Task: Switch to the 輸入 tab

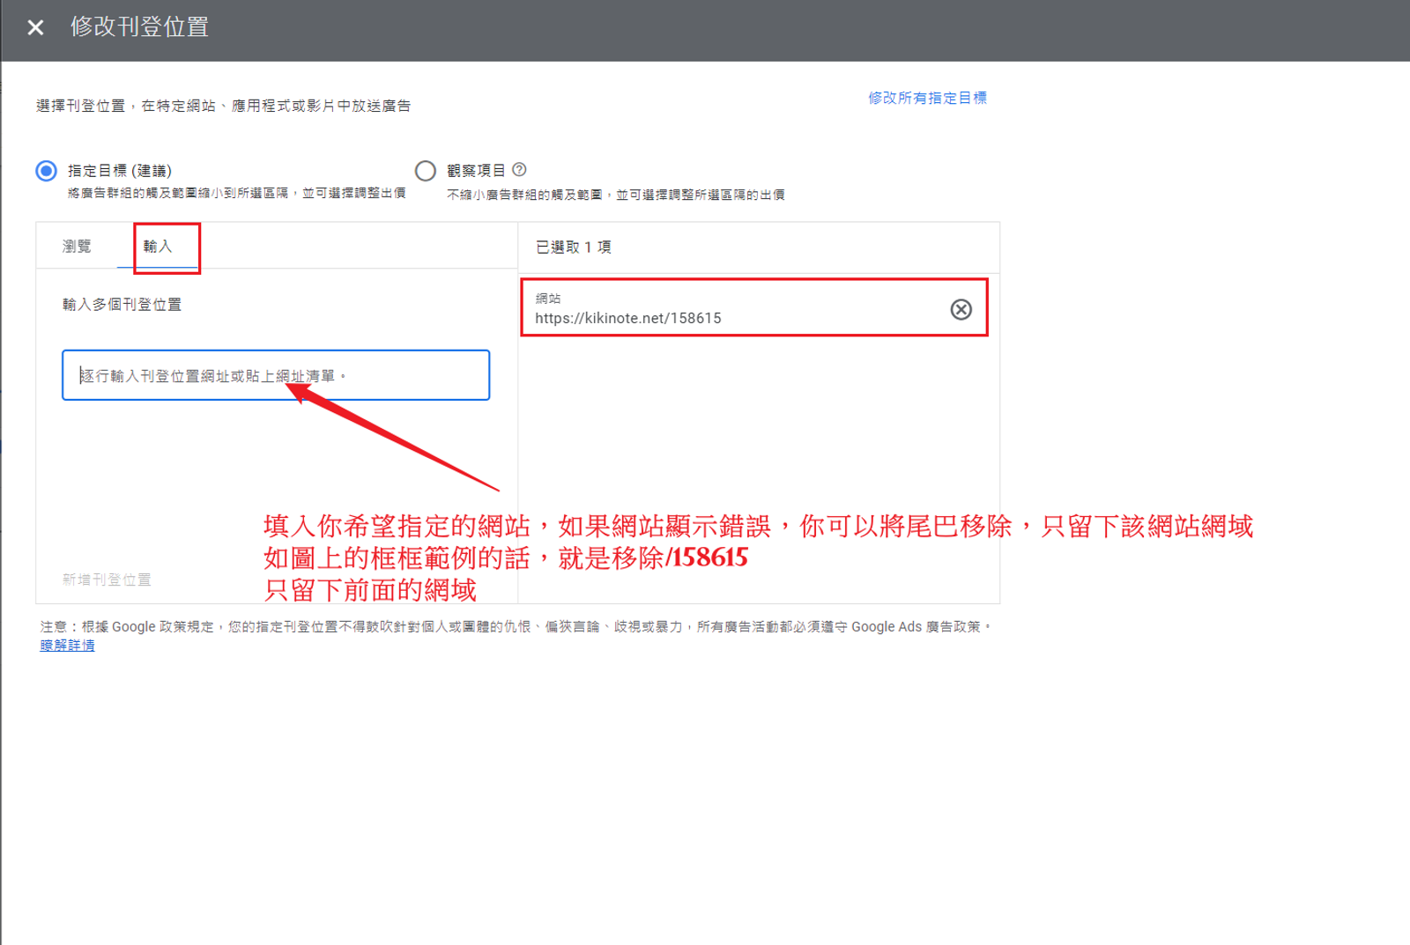Action: pos(158,246)
